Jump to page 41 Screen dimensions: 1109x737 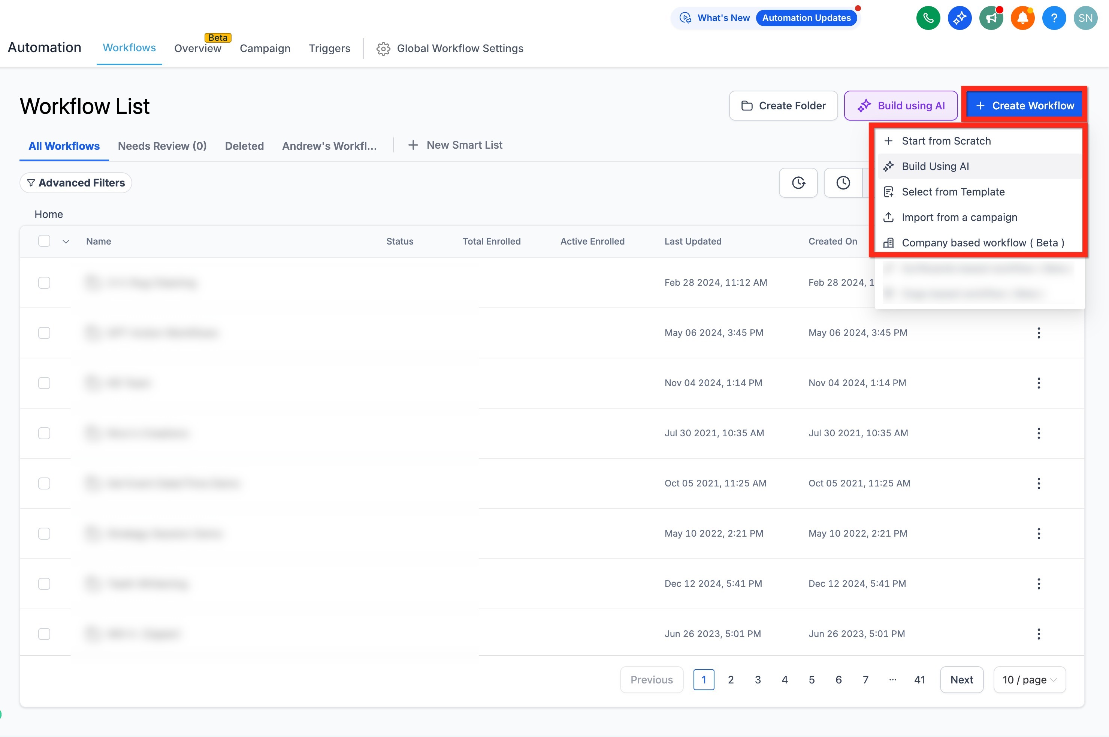pos(919,680)
